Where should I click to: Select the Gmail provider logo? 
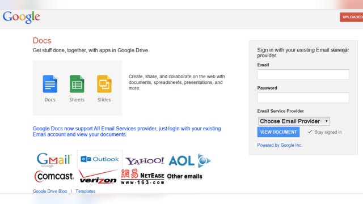coord(54,160)
